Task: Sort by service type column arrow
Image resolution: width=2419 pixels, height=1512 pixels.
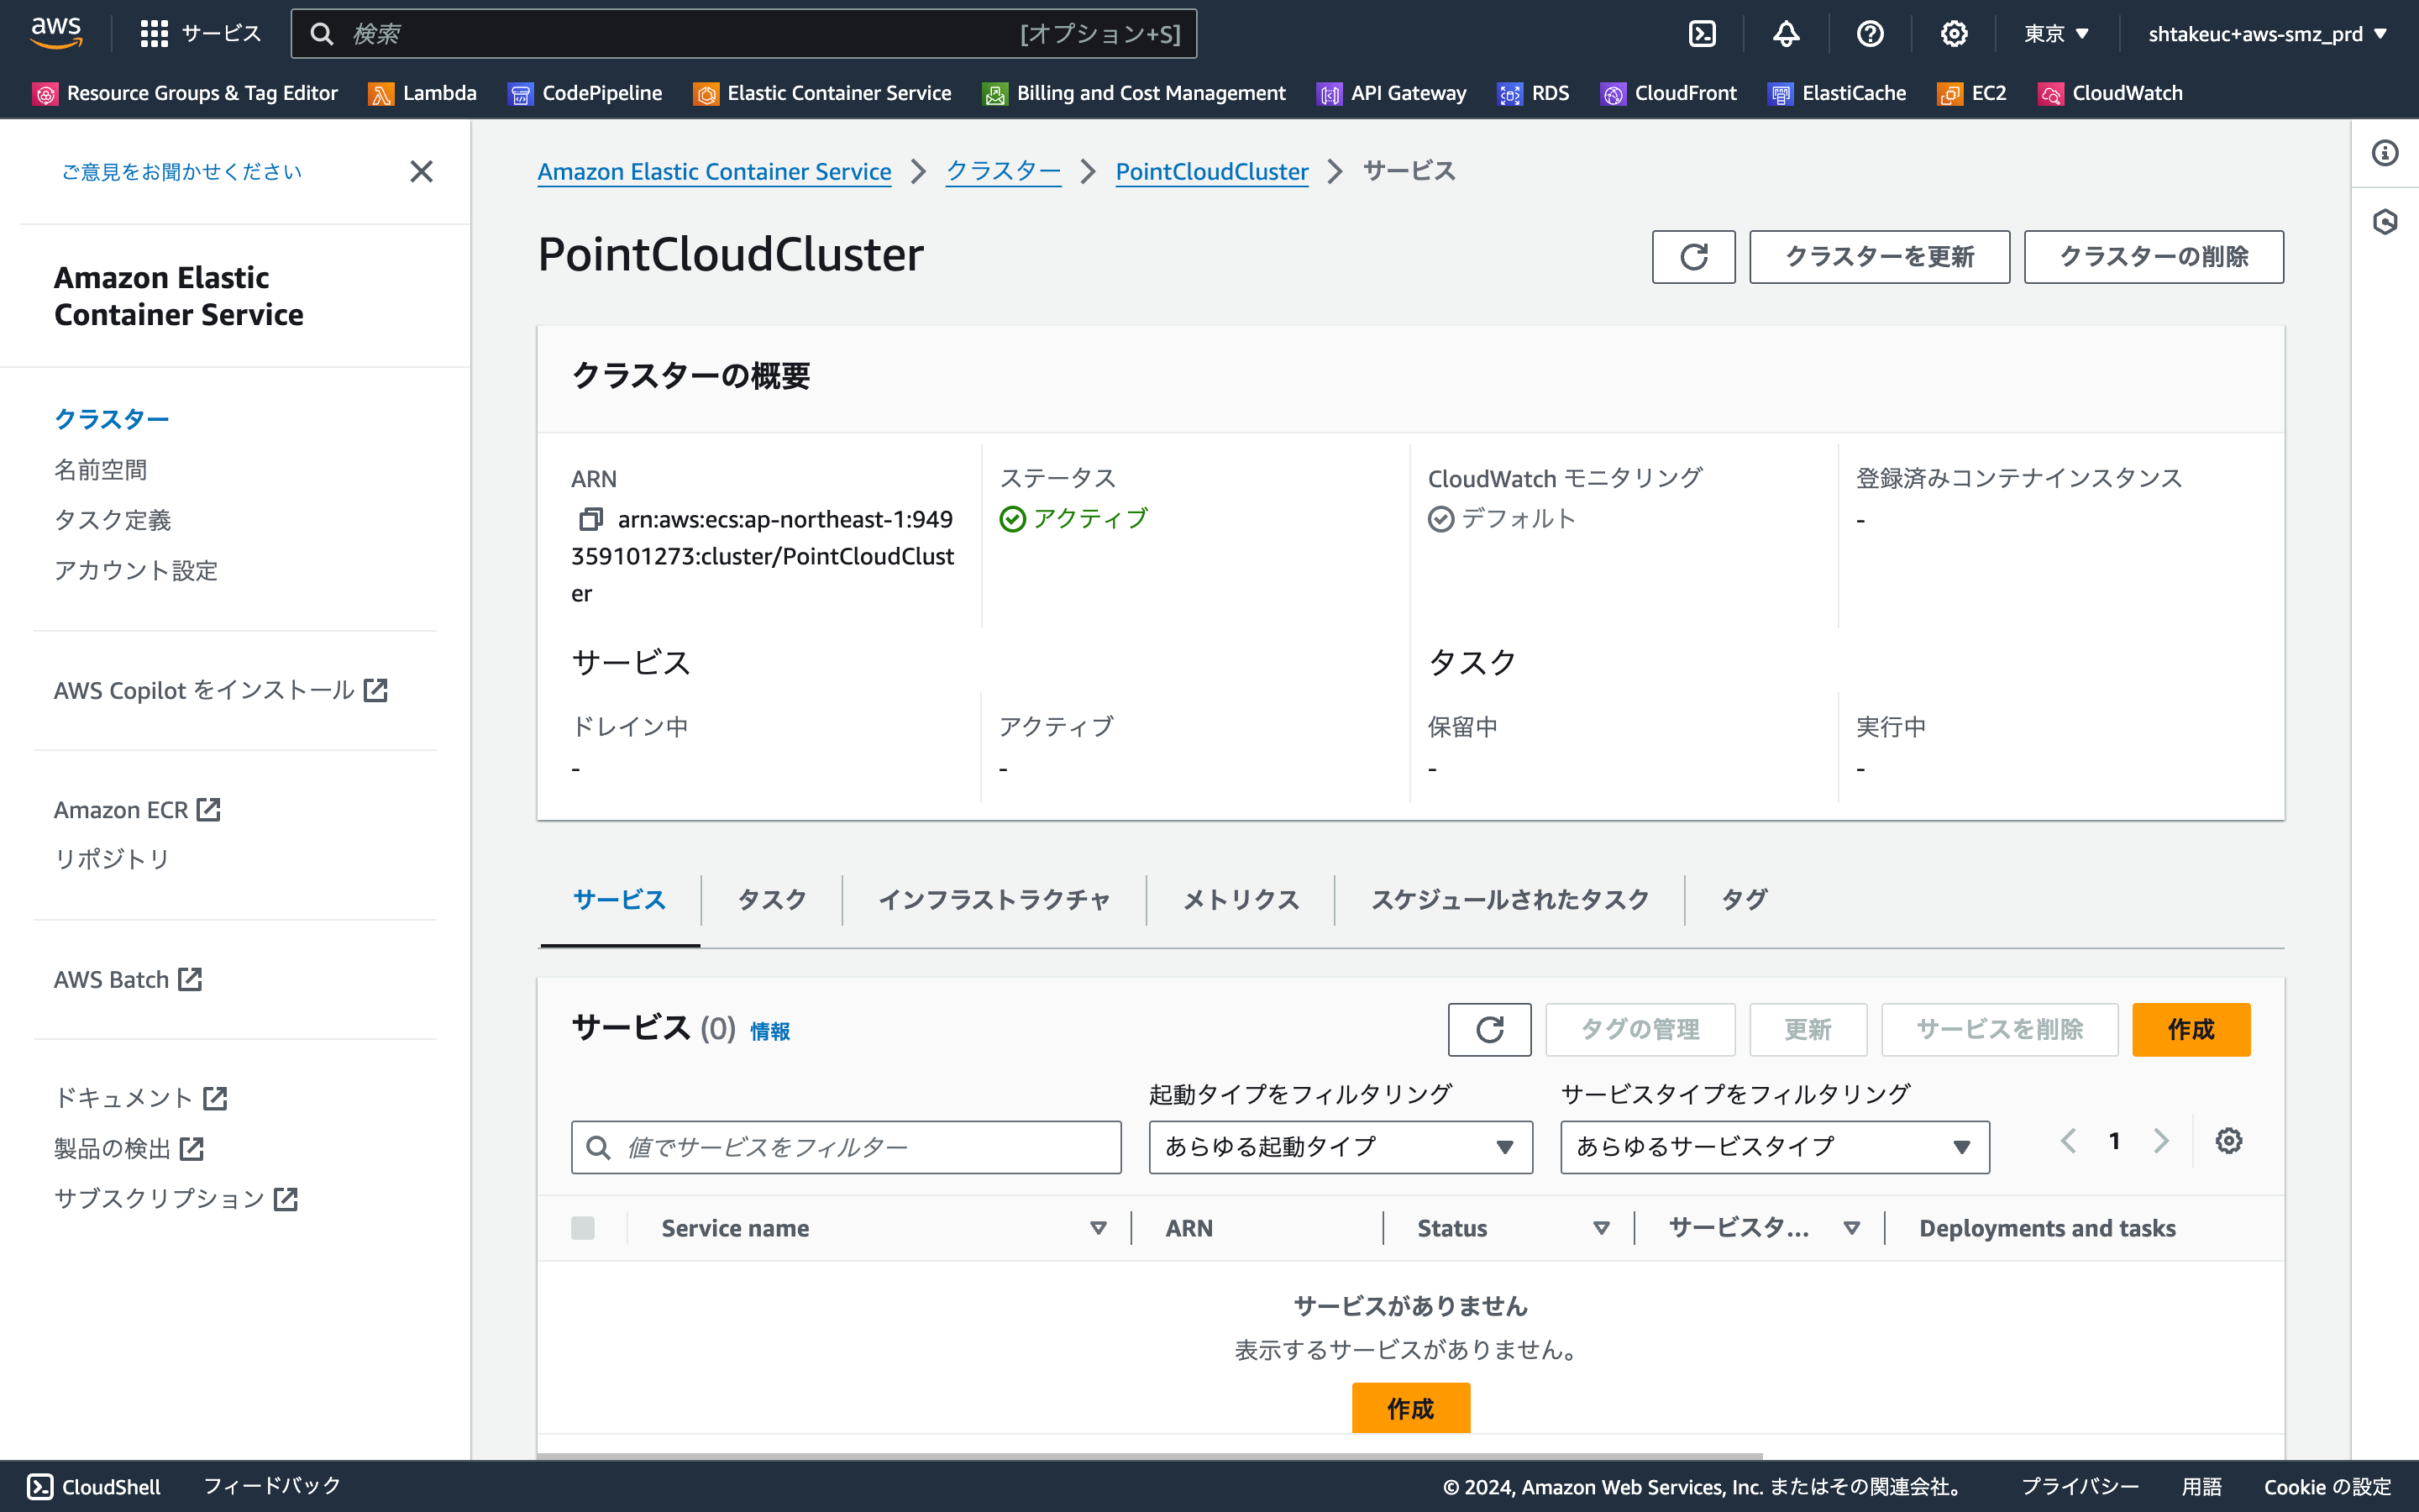Action: (1852, 1228)
